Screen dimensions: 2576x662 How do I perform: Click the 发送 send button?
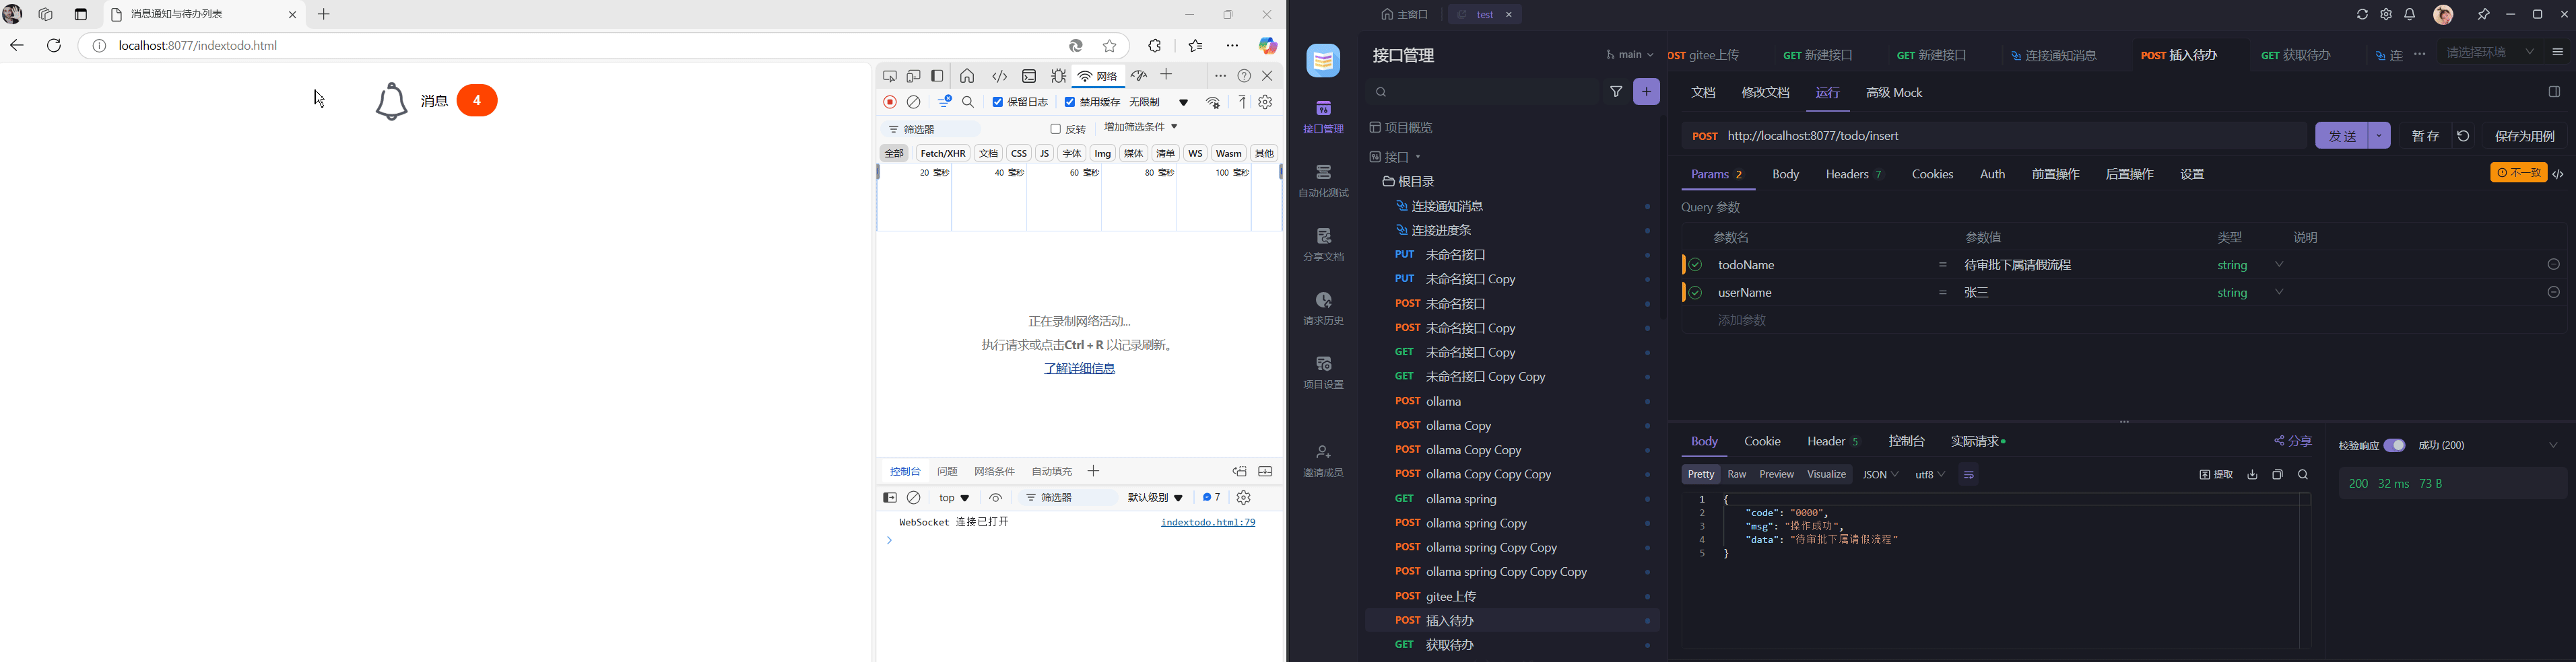click(x=2342, y=136)
